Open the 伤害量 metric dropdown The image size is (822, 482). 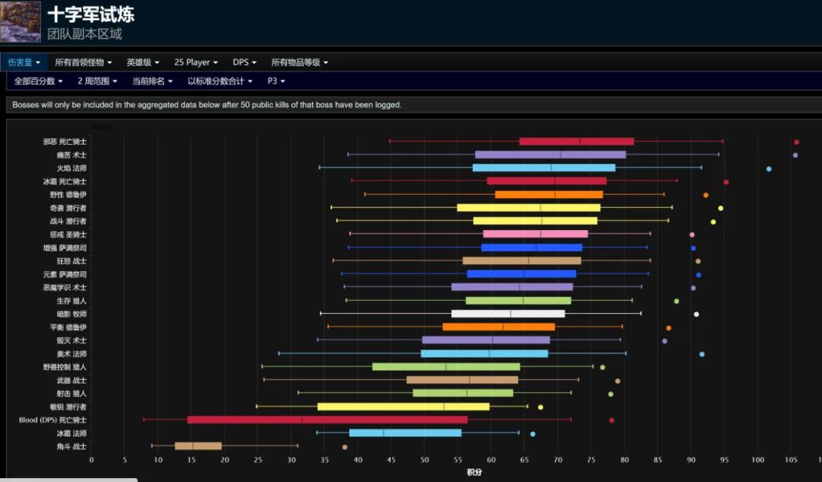[24, 62]
